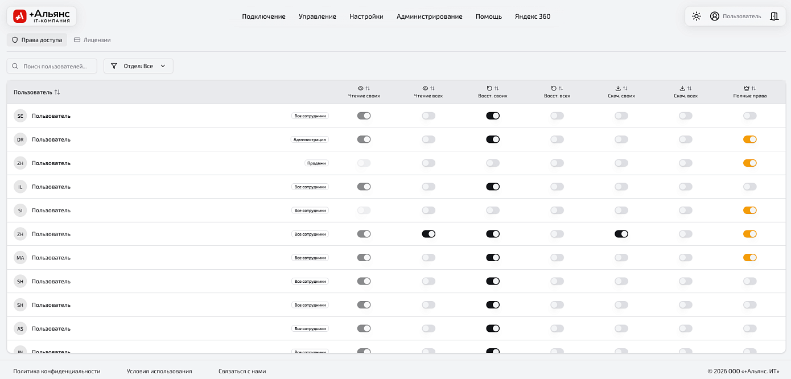
Task: Sort the Скач. всех column arrows
Action: [x=690, y=88]
